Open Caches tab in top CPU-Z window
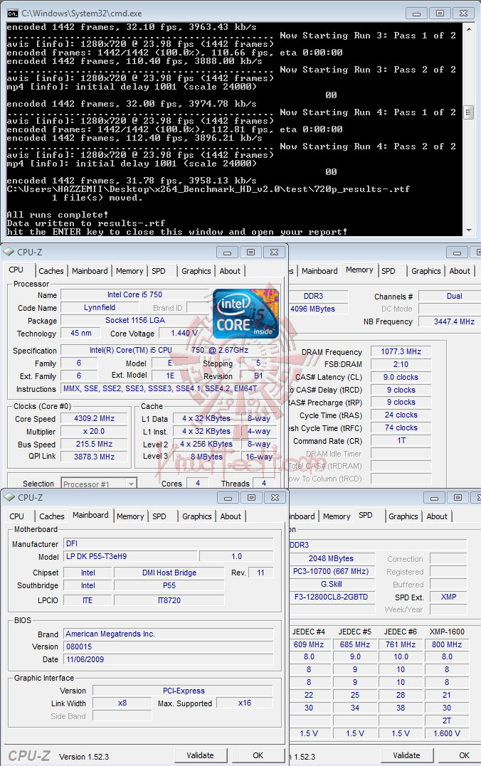Screen dimensions: 481x766 [x=51, y=271]
